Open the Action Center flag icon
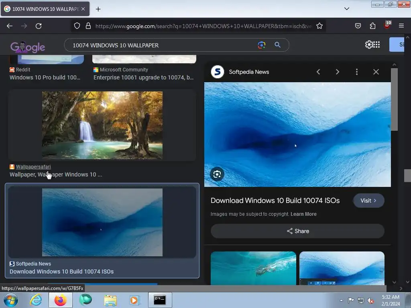The image size is (411, 308). [351, 300]
